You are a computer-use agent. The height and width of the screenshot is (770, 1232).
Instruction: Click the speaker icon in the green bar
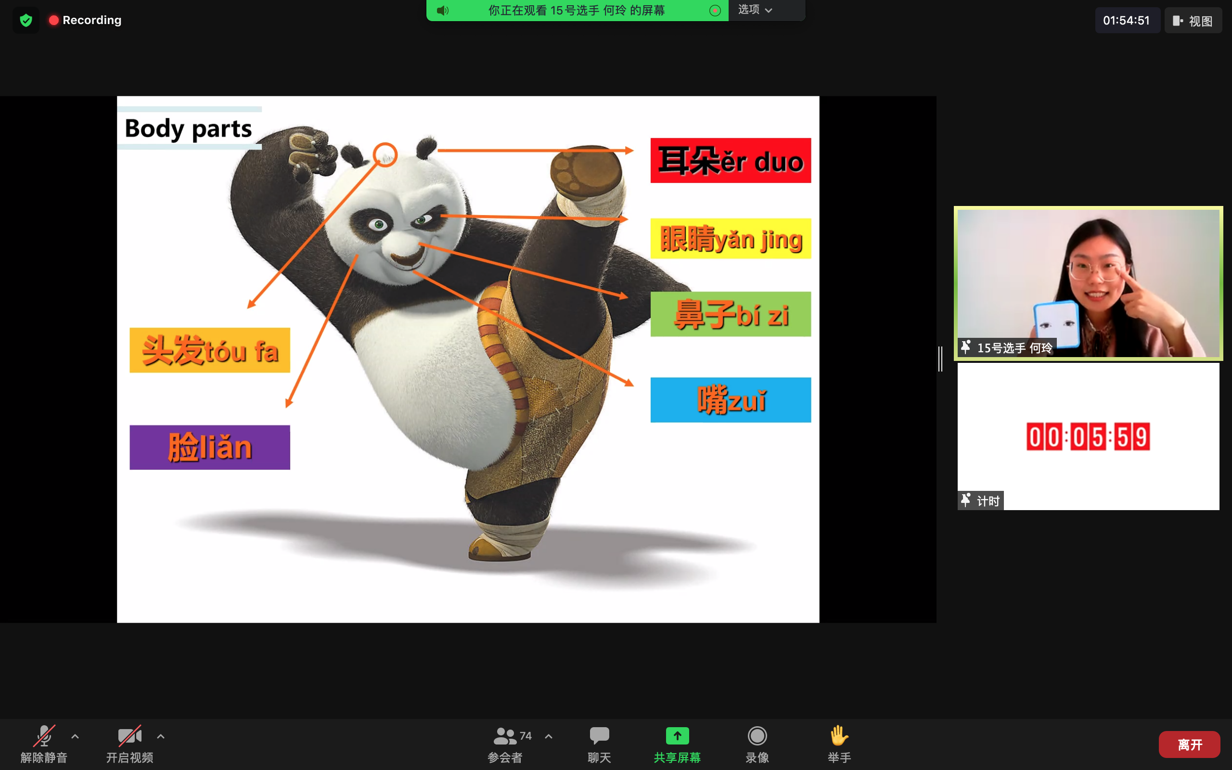(442, 10)
